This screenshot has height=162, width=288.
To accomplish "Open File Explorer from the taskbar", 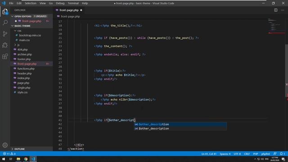I will [18, 159].
